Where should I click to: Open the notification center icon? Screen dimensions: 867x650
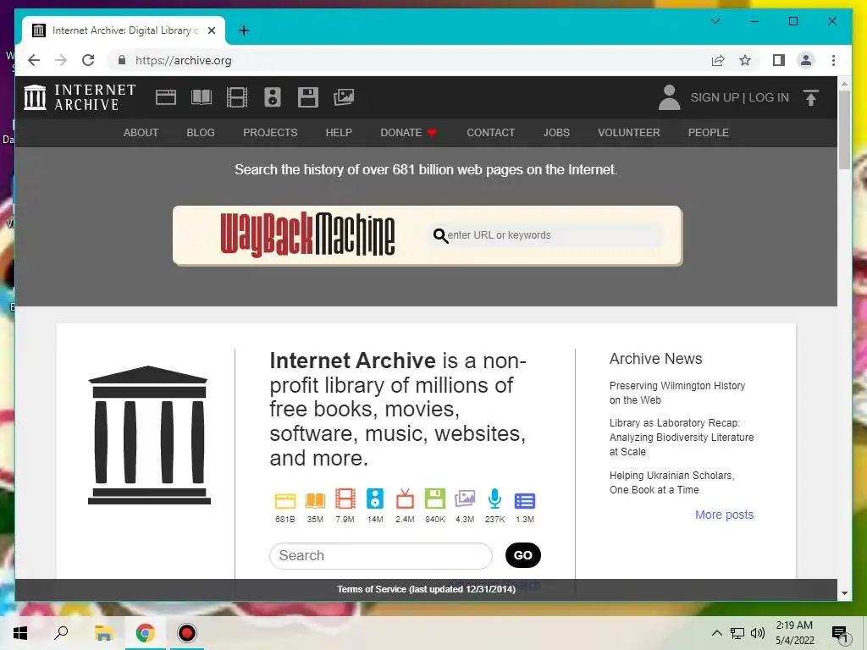[x=839, y=633]
